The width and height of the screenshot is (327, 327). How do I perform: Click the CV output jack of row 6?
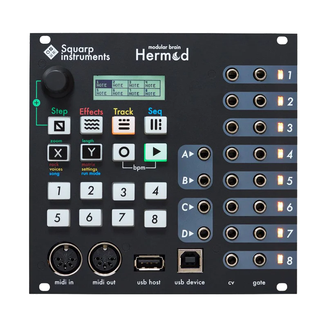(x=232, y=207)
